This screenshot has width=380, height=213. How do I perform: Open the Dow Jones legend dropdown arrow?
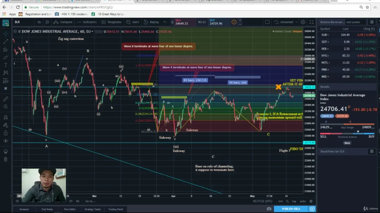coord(92,32)
